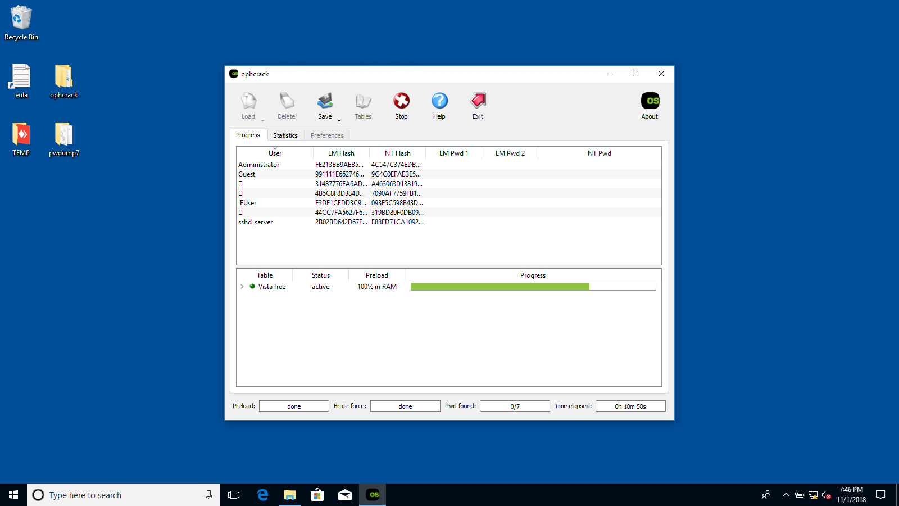The image size is (899, 506).
Task: Switch to the Progress tab
Action: [x=248, y=135]
